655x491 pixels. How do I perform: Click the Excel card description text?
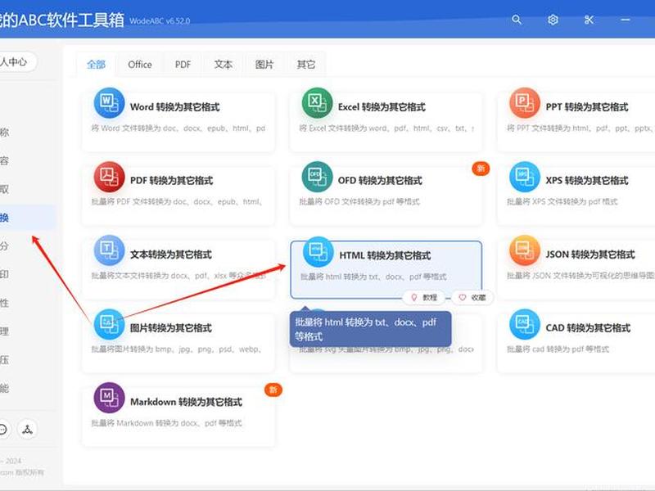[386, 128]
